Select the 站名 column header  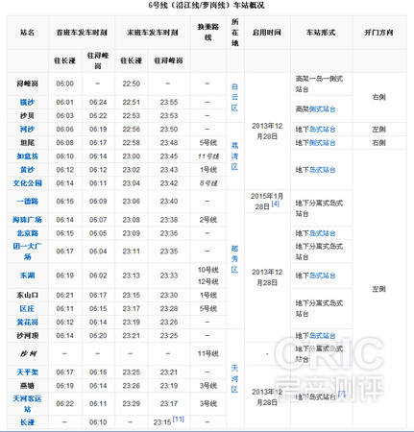tap(27, 33)
